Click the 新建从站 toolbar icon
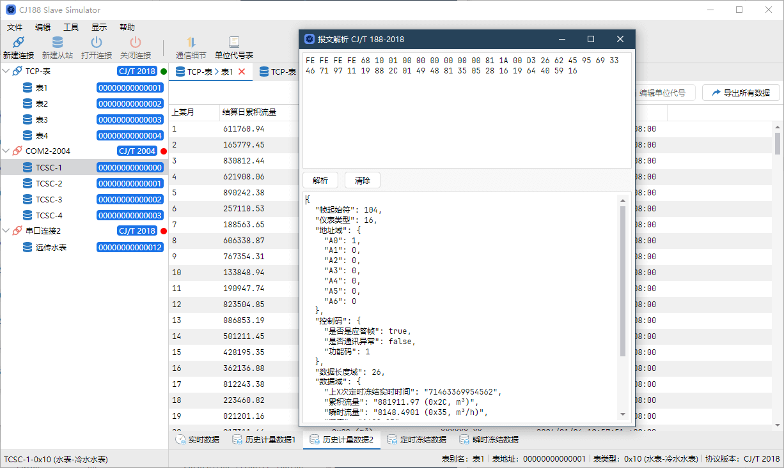This screenshot has width=784, height=468. click(58, 43)
